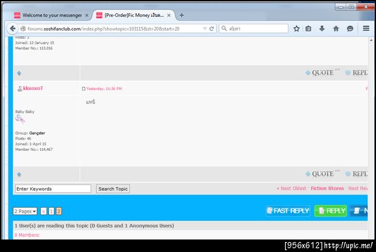Click the go-to-top arrow below kkxoxoT post

pyautogui.click(x=19, y=174)
